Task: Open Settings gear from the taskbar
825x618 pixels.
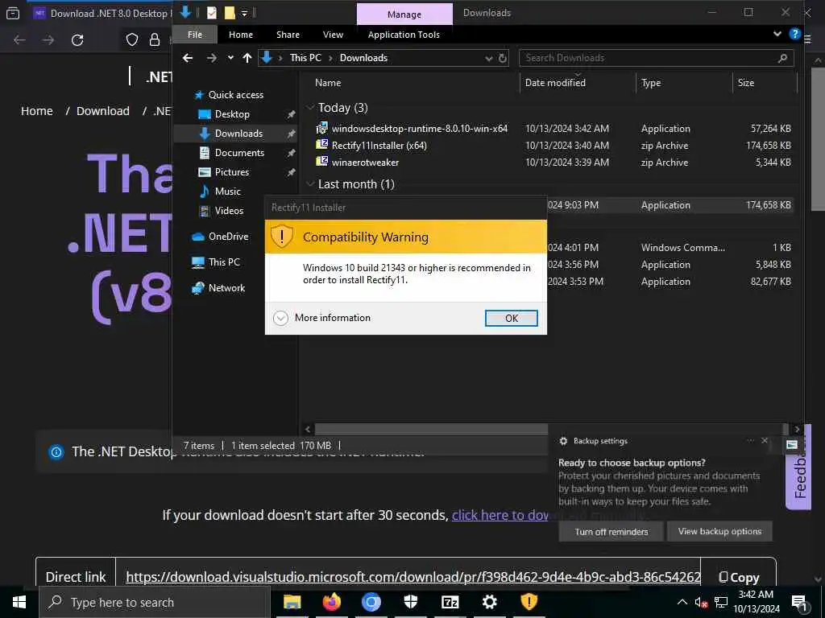Action: (489, 602)
